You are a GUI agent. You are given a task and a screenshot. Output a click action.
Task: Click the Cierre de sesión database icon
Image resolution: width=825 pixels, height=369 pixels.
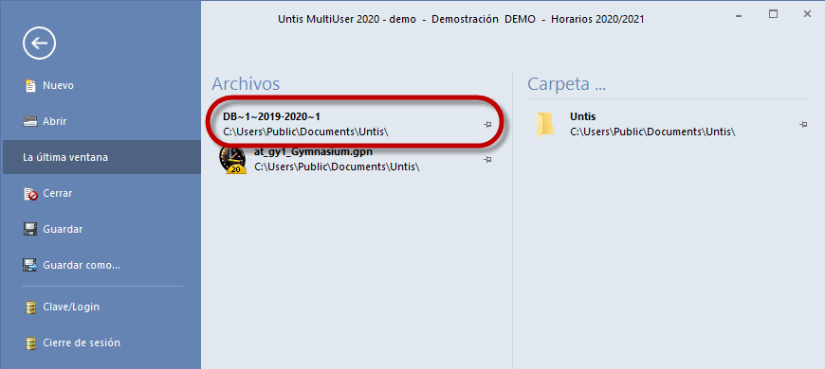click(30, 343)
